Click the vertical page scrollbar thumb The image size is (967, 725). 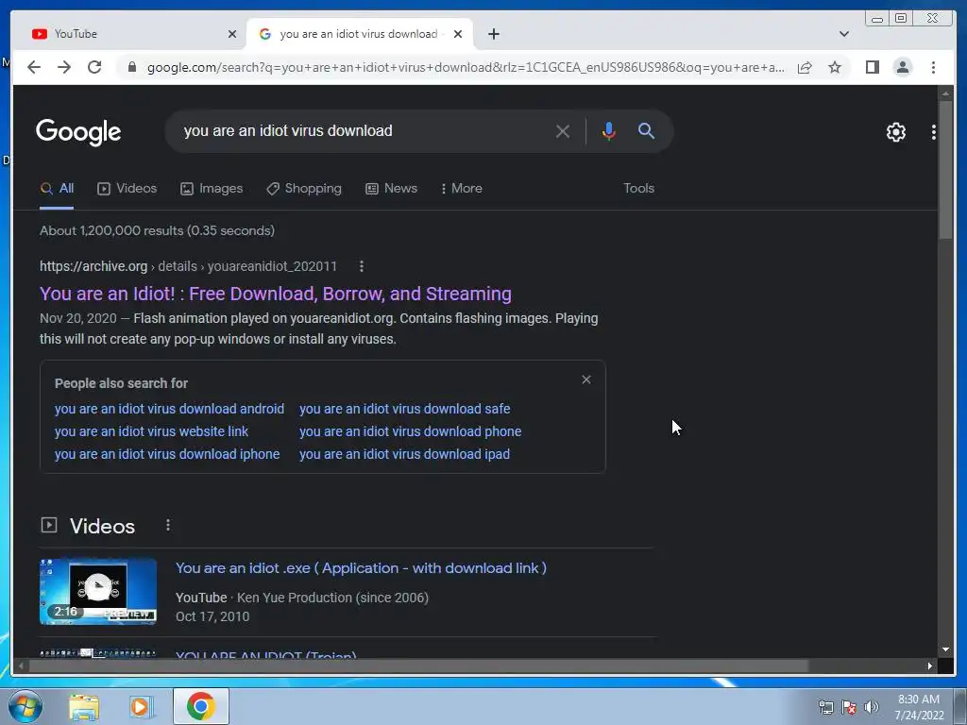(944, 170)
